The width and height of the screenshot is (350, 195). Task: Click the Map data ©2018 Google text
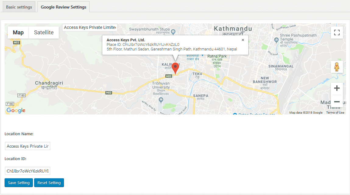tap(306, 113)
